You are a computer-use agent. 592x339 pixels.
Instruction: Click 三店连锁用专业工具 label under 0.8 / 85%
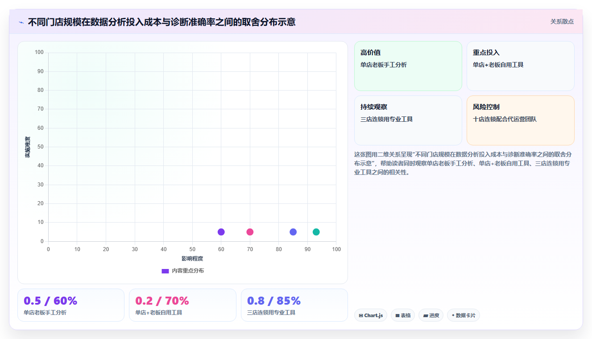tap(271, 313)
